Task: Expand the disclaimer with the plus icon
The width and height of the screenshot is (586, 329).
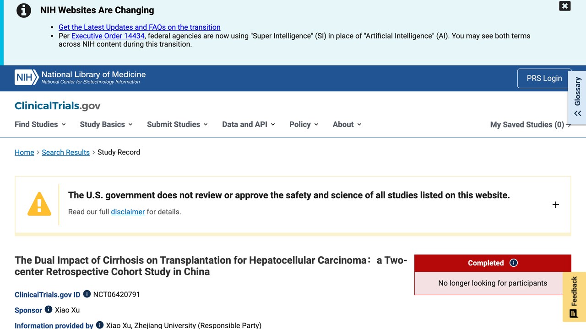Action: tap(556, 205)
